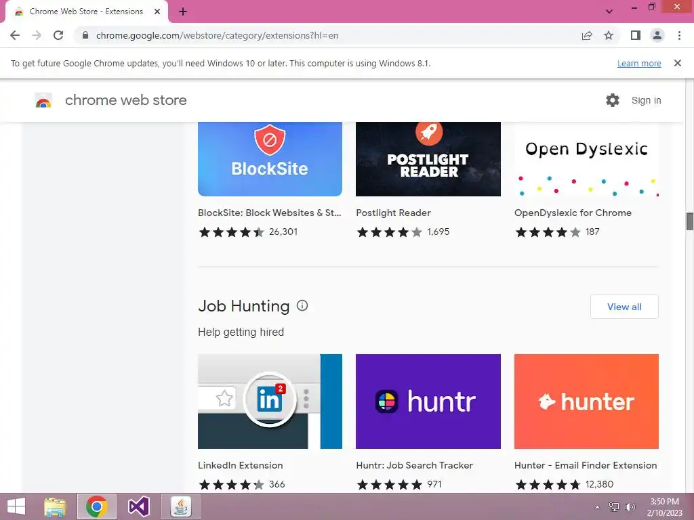Open File Explorer from taskbar

(x=55, y=506)
